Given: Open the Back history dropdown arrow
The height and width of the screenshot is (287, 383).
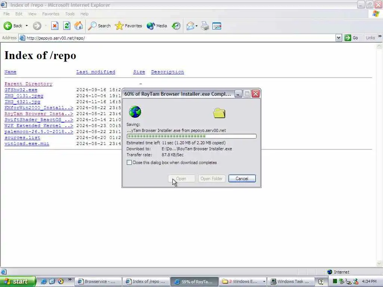Looking at the screenshot, I should 27,26.
